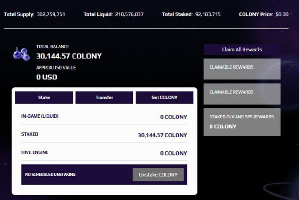Viewport: 299px width, 200px height.
Task: Claim all rewards with the top button
Action: 242,50
